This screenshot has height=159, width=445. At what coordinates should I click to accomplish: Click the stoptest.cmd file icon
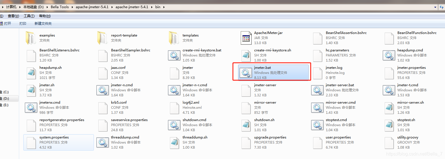[317, 125]
